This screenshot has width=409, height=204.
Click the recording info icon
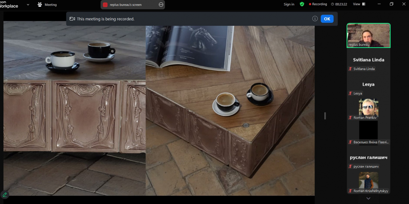click(x=315, y=19)
